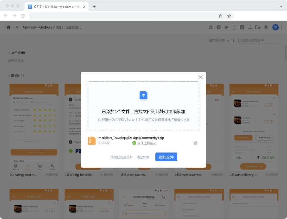Click the 清理已完成文件 link
Image resolution: width=287 pixels, height=219 pixels.
122,157
